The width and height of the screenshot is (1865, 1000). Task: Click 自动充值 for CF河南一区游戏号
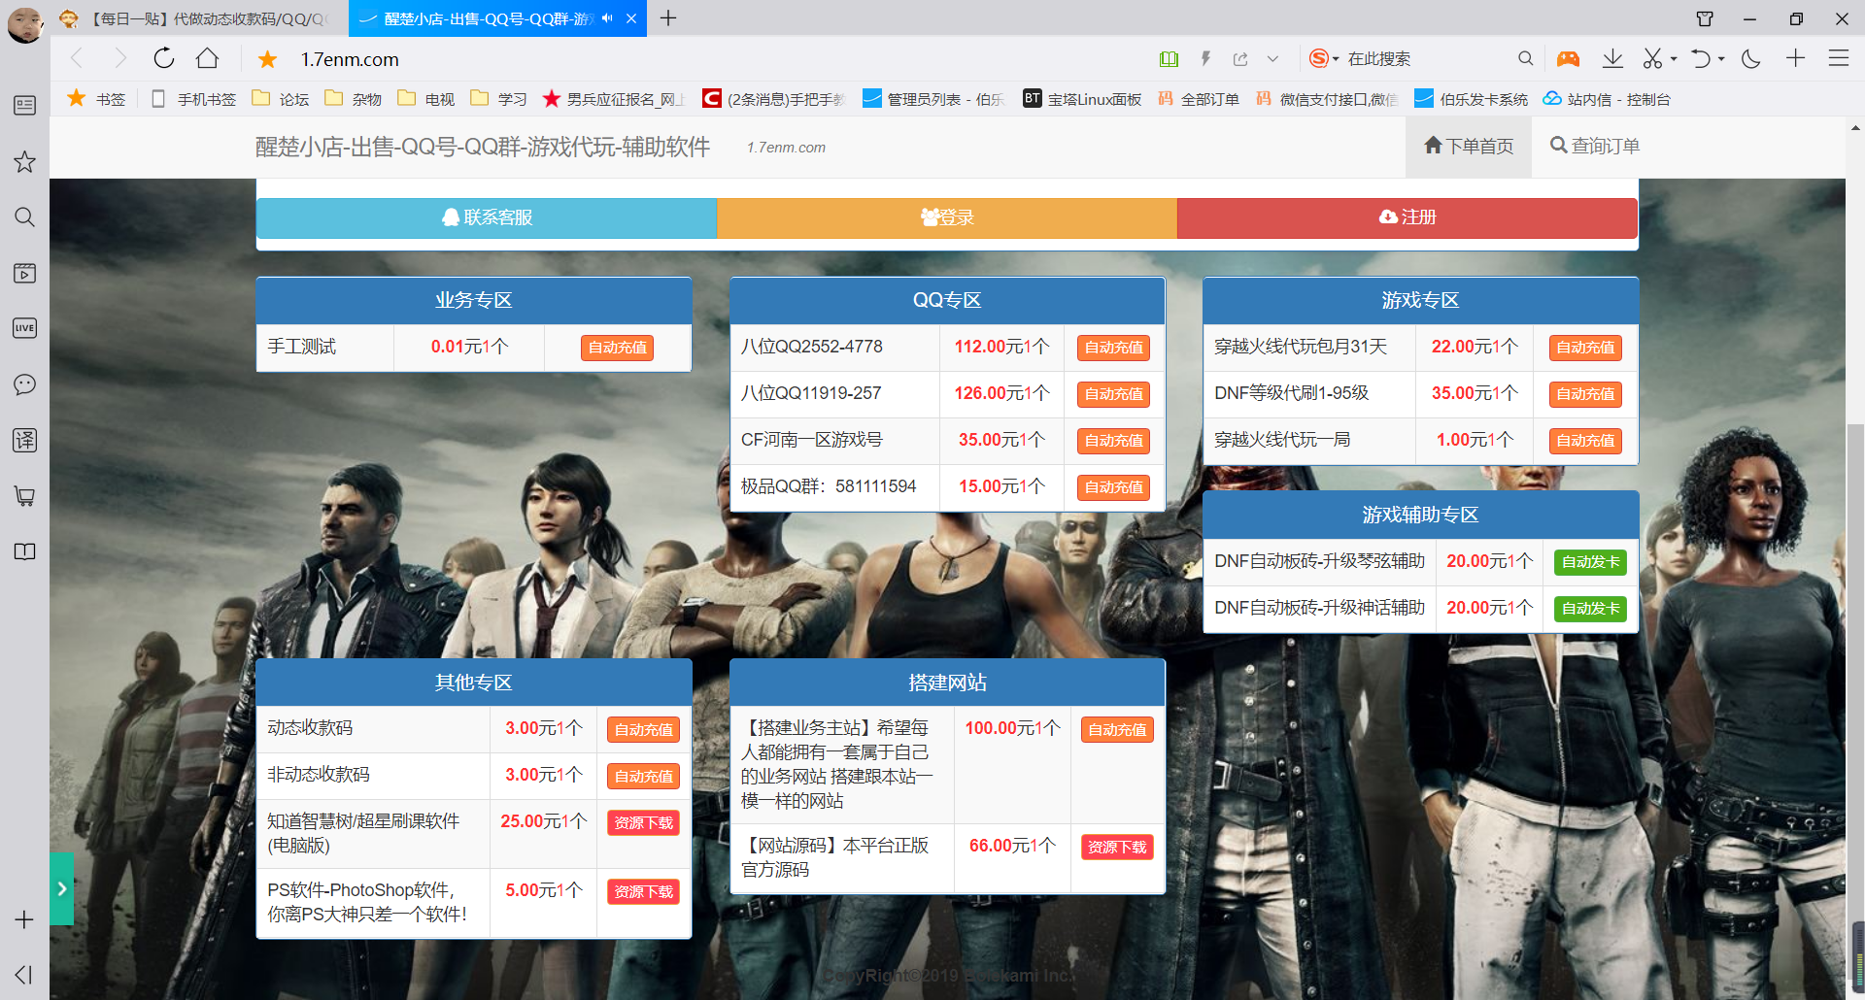[x=1113, y=441]
